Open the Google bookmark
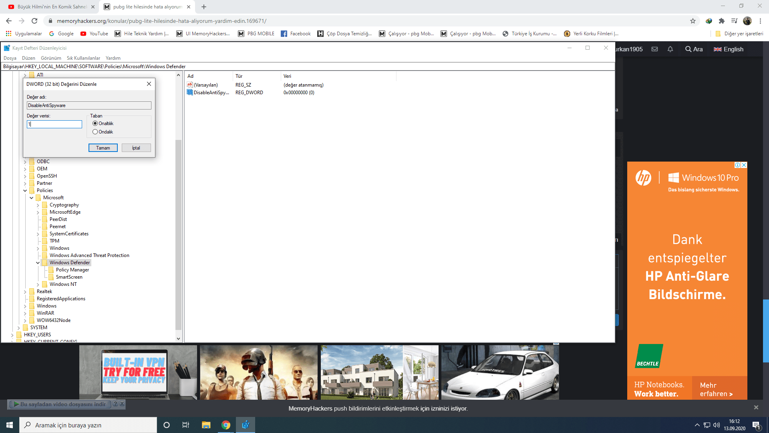769x433 pixels. pyautogui.click(x=61, y=34)
